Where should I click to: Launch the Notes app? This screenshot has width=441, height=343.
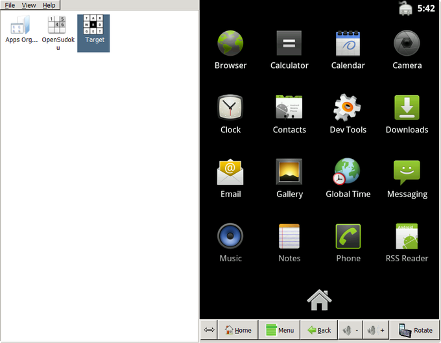click(289, 242)
